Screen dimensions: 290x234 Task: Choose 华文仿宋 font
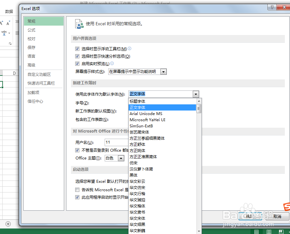pos(162,187)
